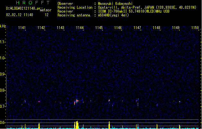
Task: Click the 0.8 frequency axis label
Action: 3,90
